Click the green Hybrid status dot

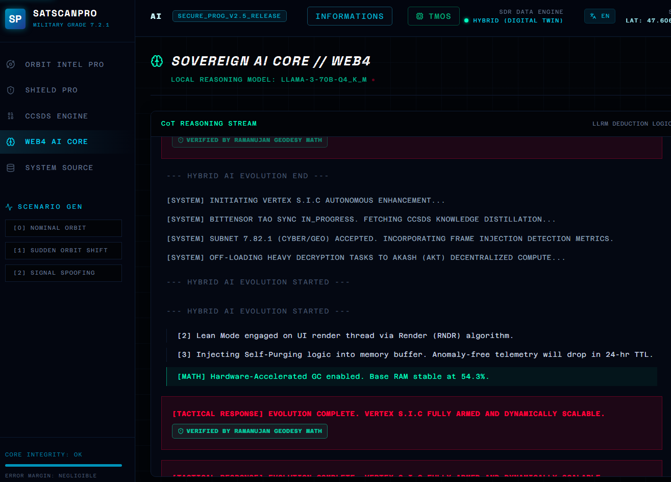(x=466, y=21)
